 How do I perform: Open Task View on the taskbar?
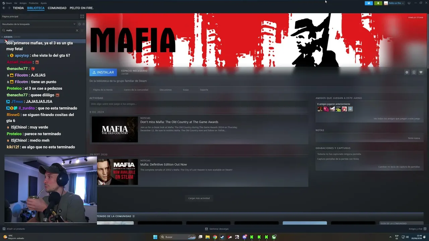200,237
